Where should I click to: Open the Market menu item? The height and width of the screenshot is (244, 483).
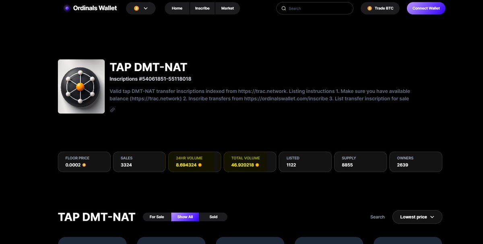[x=227, y=8]
